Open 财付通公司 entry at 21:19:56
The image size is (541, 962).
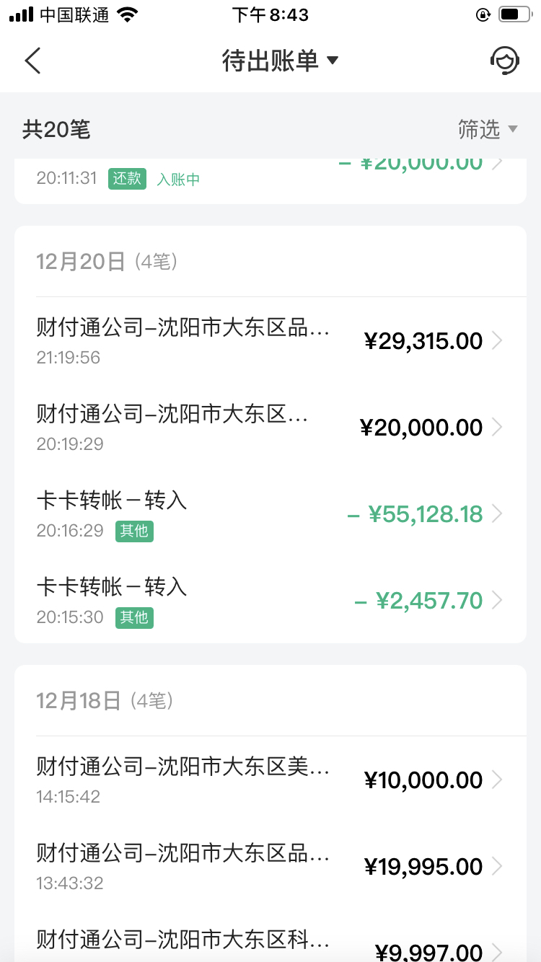(x=270, y=341)
